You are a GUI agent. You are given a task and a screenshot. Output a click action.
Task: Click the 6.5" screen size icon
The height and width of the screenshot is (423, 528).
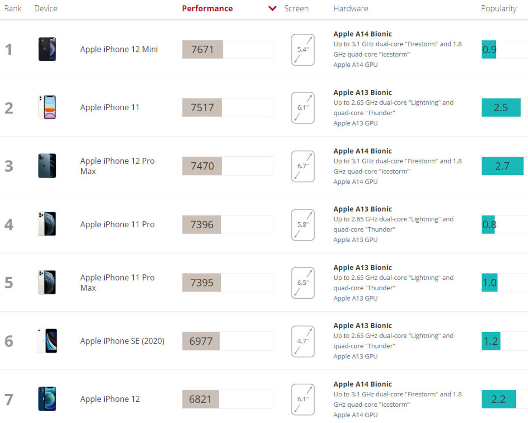coord(303,283)
